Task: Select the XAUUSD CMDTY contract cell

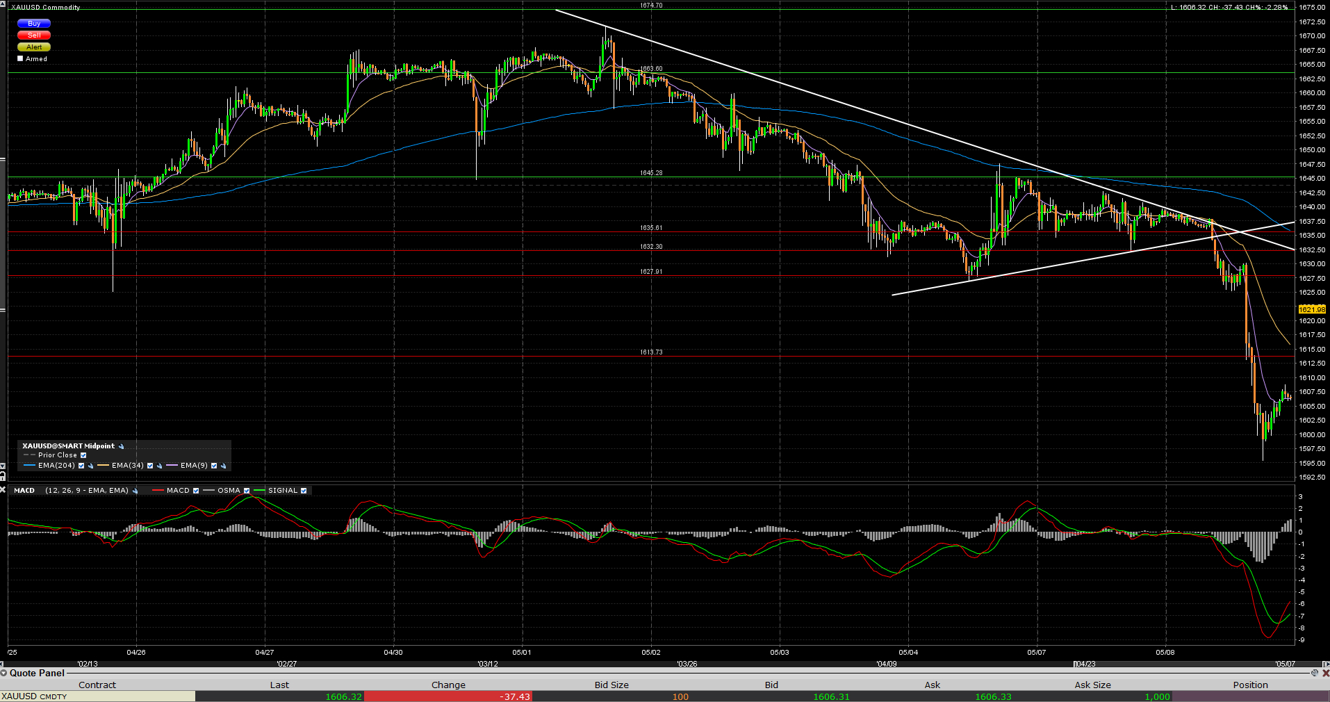Action: click(97, 696)
